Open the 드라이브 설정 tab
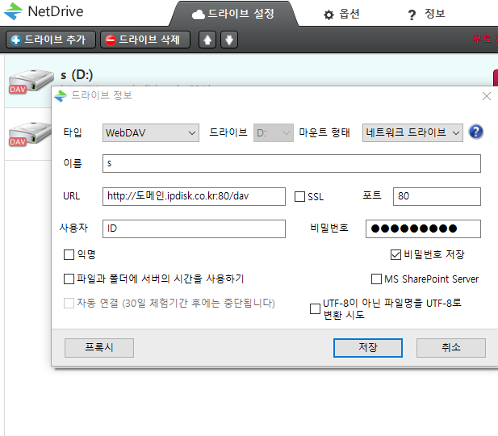Screen dimensions: 498x436 [233, 14]
